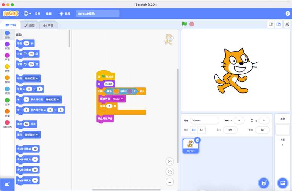
Task: Open the 文件 menu
Action: pyautogui.click(x=38, y=14)
